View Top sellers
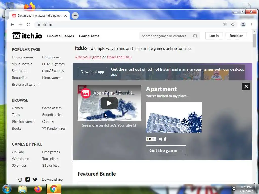This screenshot has width=259, height=194. pyautogui.click(x=50, y=159)
